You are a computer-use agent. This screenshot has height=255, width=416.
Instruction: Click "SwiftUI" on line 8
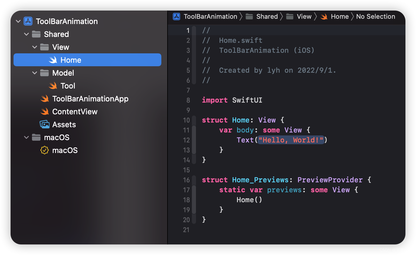[x=247, y=100]
